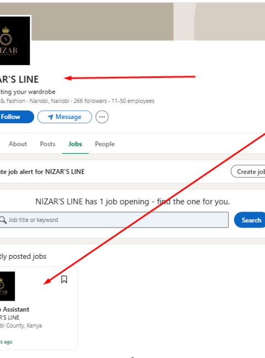Click the job card company logo thumbnail

click(7, 286)
